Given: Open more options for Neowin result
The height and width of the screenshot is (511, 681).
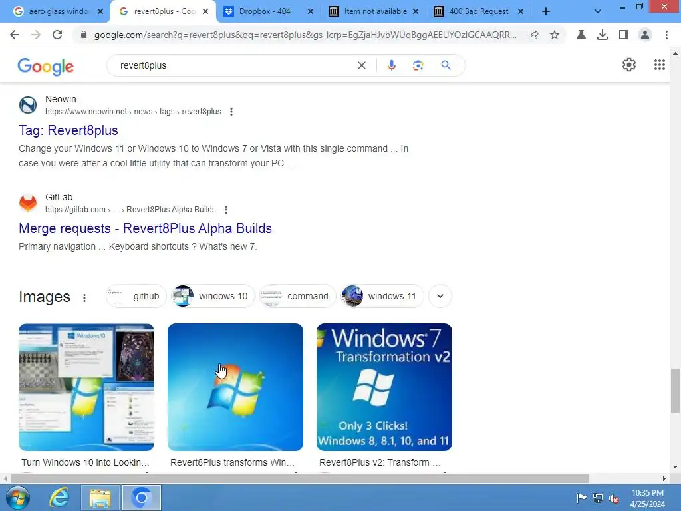Looking at the screenshot, I should coord(231,112).
